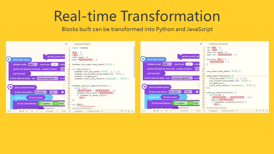Open the hamburger menu in left panel status bar

(x=132, y=111)
